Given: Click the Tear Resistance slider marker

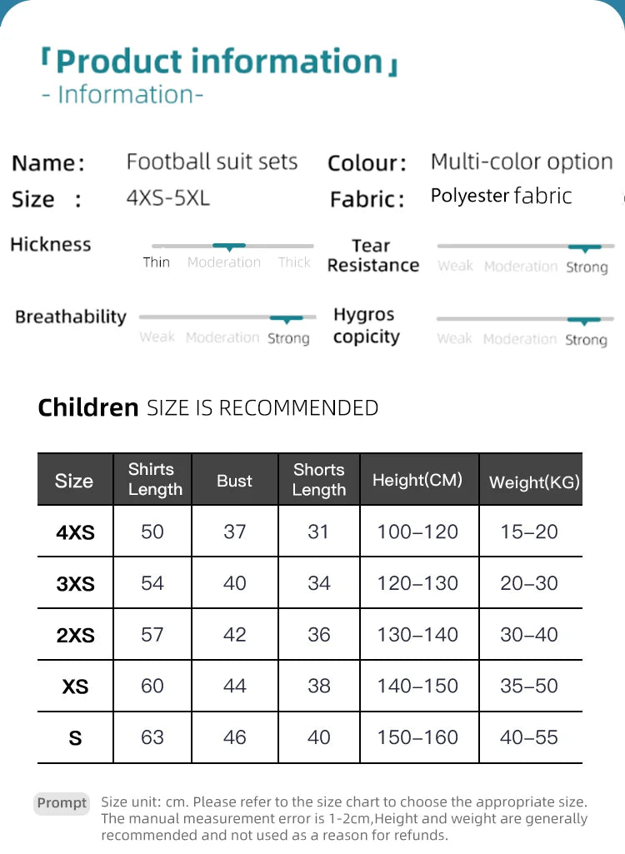Looking at the screenshot, I should (589, 247).
